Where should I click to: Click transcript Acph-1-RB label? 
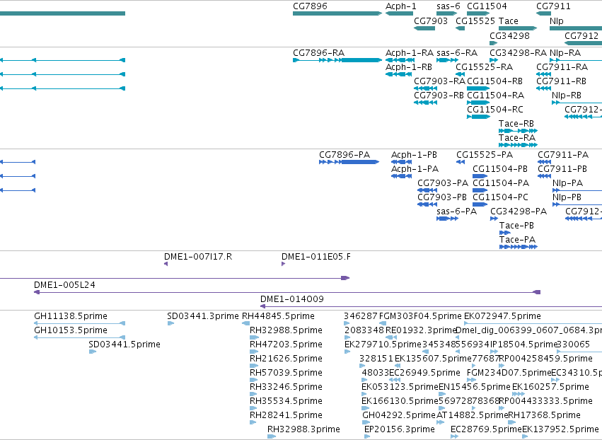click(x=408, y=66)
